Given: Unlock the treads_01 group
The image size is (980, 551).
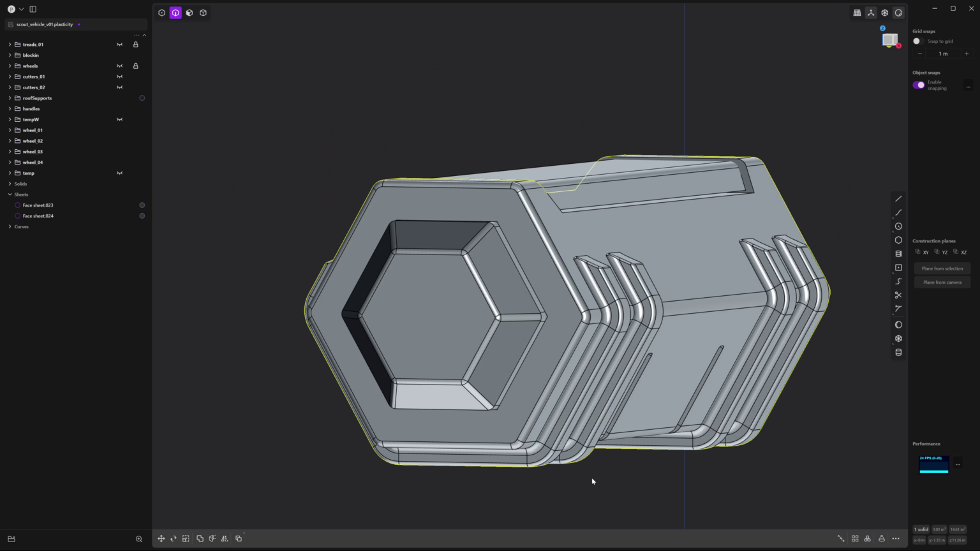Looking at the screenshot, I should [x=135, y=45].
